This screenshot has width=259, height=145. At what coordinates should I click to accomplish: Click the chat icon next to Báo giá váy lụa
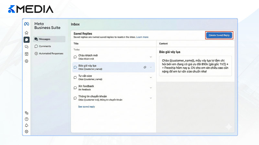pyautogui.click(x=75, y=67)
